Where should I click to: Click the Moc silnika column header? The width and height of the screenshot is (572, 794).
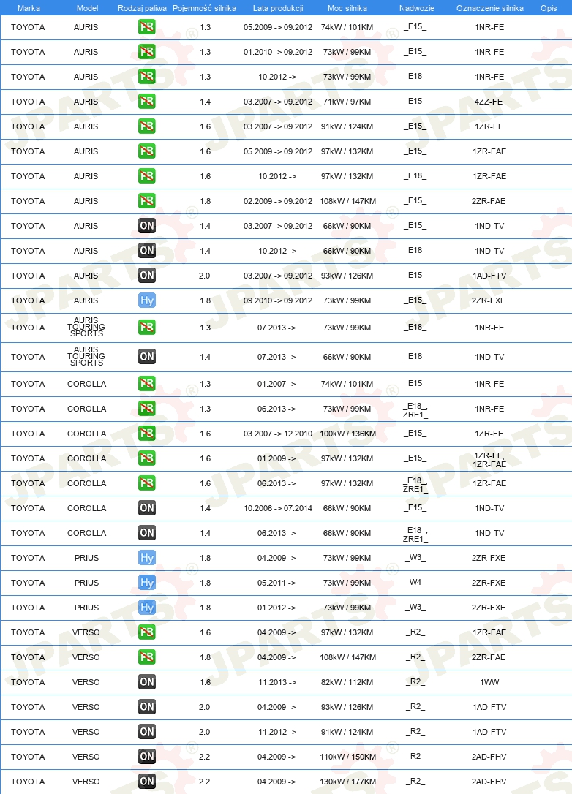click(347, 8)
